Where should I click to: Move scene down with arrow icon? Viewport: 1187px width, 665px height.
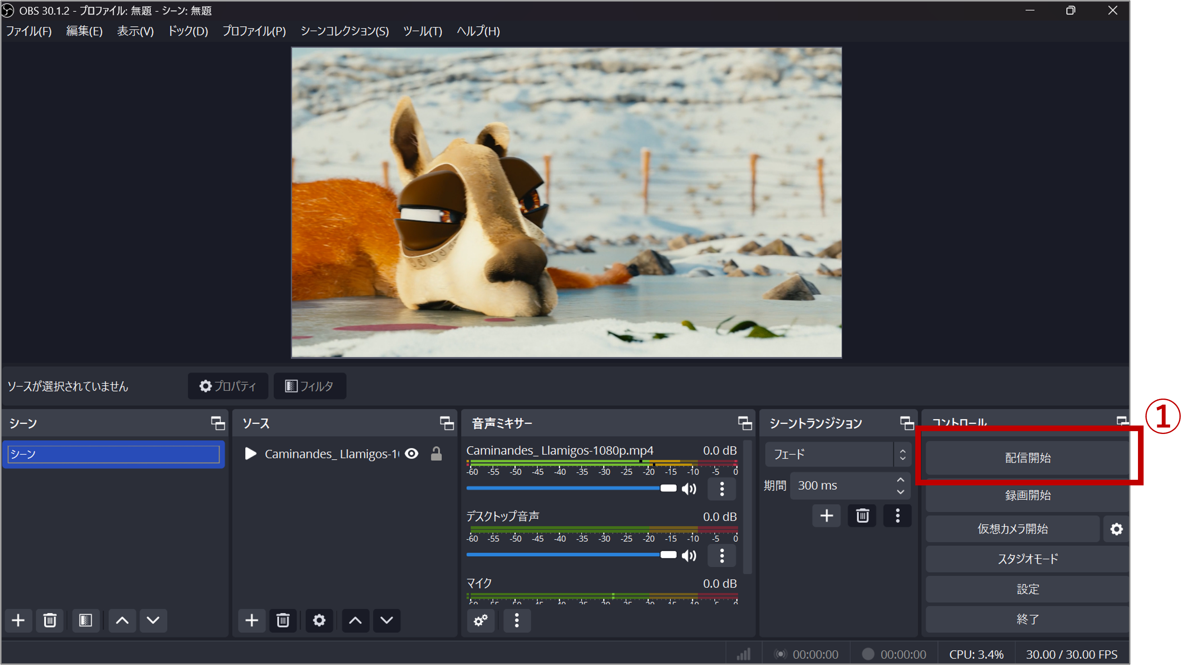(153, 620)
